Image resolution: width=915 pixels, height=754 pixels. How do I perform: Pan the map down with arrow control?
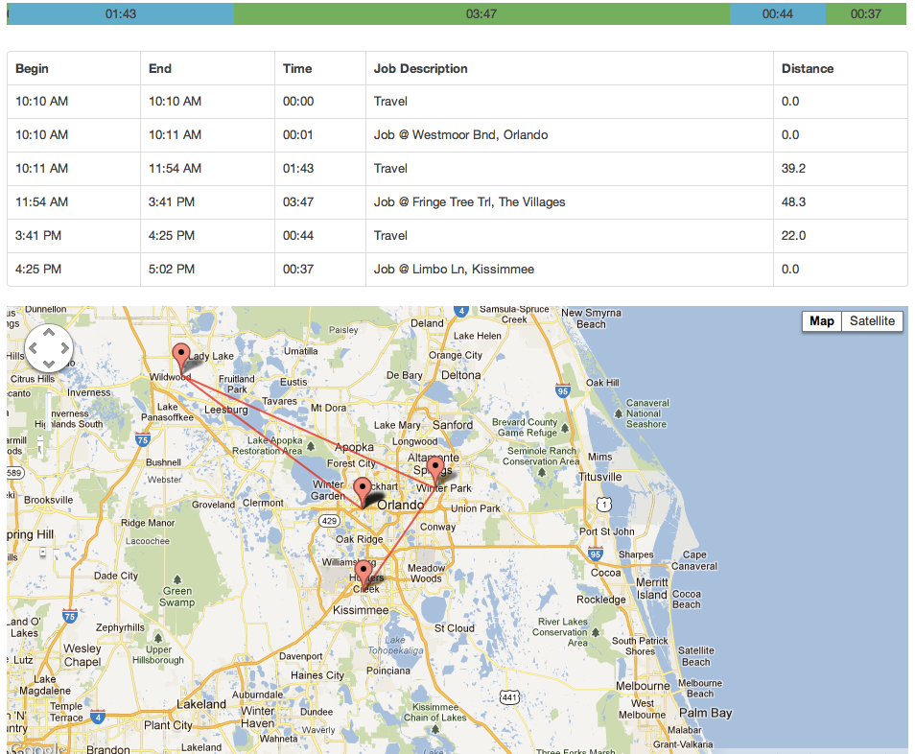(49, 365)
